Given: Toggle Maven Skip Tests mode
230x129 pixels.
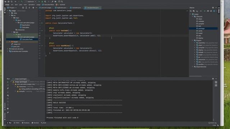Looking at the screenshot, I should pyautogui.click(x=214, y=11).
